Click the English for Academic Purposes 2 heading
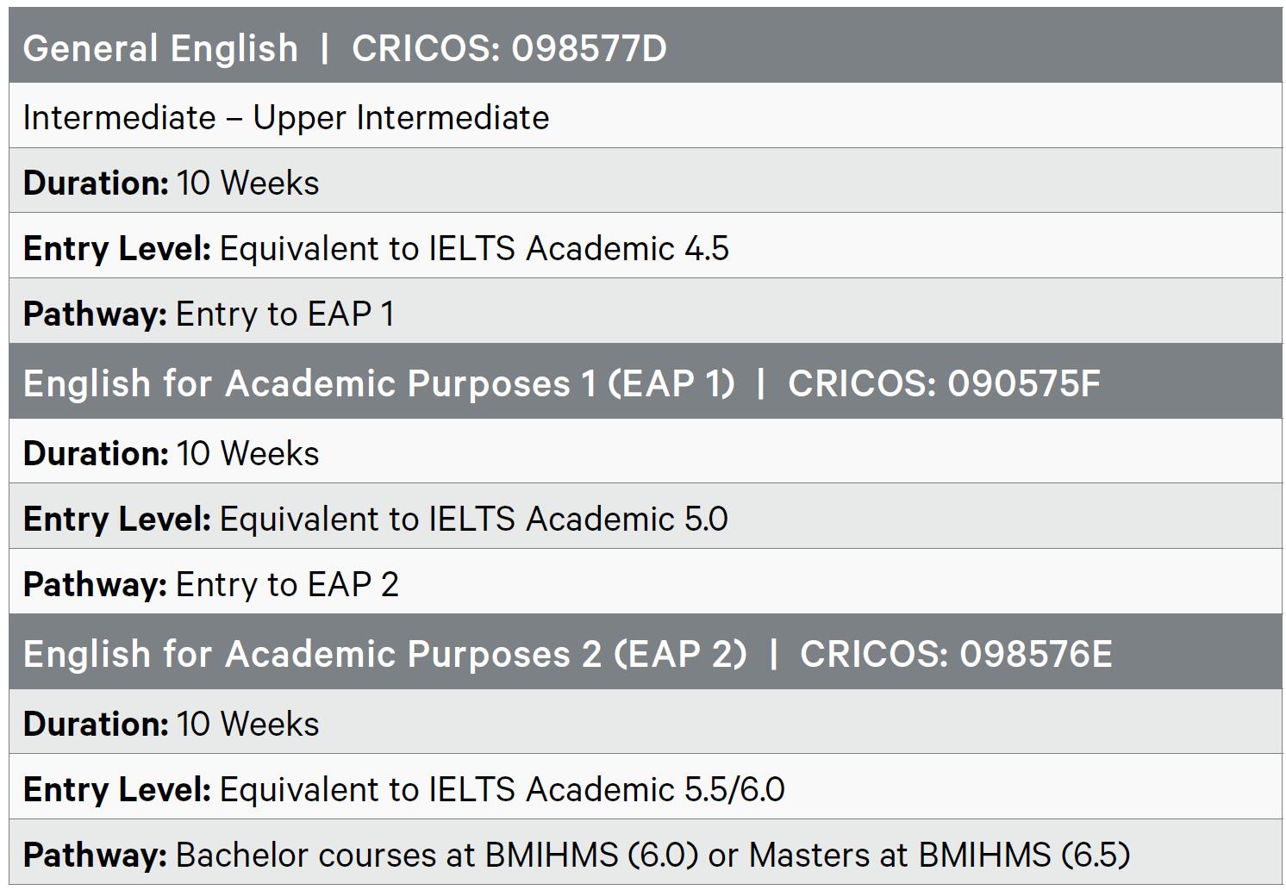Viewport: 1286px width, 890px height. point(385,654)
